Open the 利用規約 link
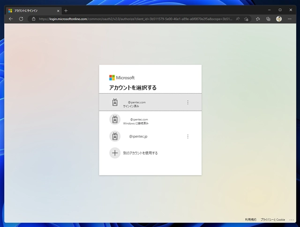This screenshot has height=227, width=300. (x=251, y=220)
